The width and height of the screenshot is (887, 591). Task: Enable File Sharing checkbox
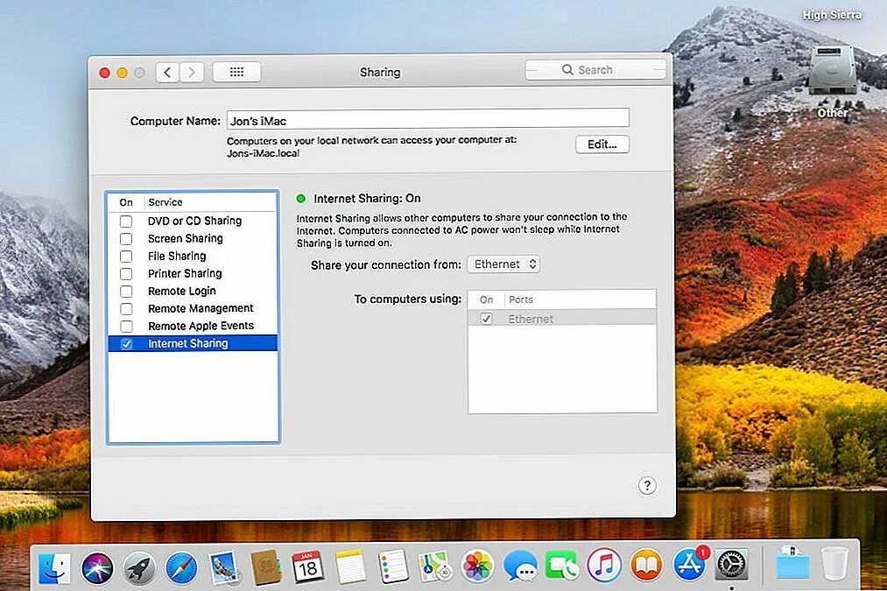point(126,257)
